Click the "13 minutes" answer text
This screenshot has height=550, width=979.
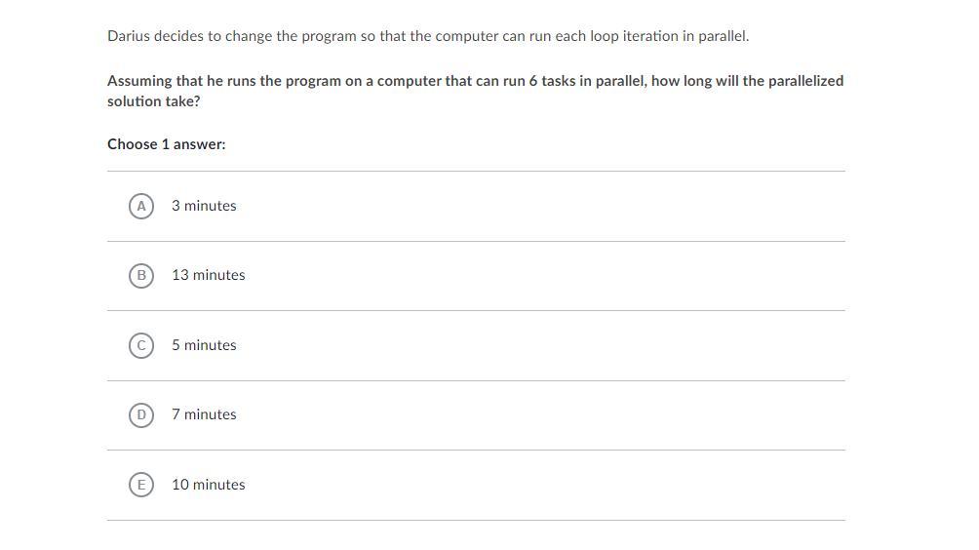tap(209, 275)
